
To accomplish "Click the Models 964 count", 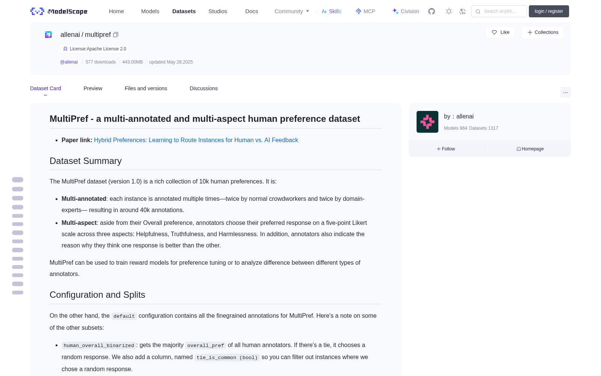I will (456, 128).
